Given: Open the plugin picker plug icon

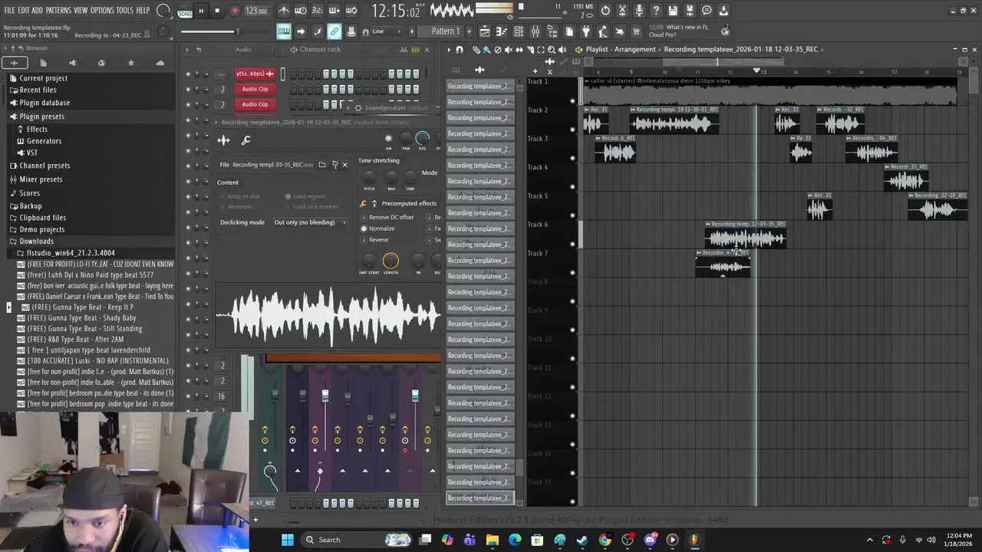Looking at the screenshot, I should tap(586, 31).
